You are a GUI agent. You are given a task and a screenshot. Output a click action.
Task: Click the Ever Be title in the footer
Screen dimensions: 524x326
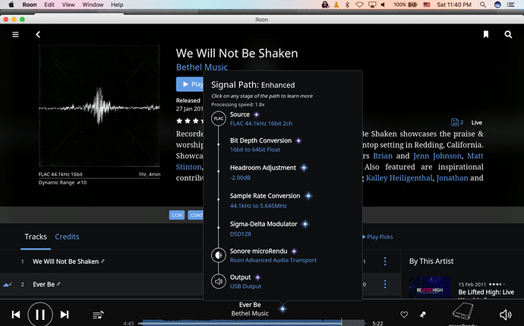pyautogui.click(x=250, y=305)
